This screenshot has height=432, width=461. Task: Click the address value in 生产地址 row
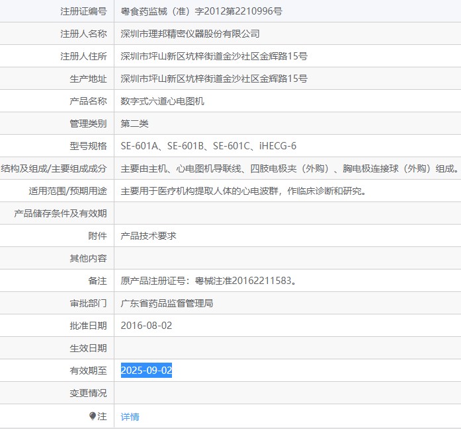point(214,79)
